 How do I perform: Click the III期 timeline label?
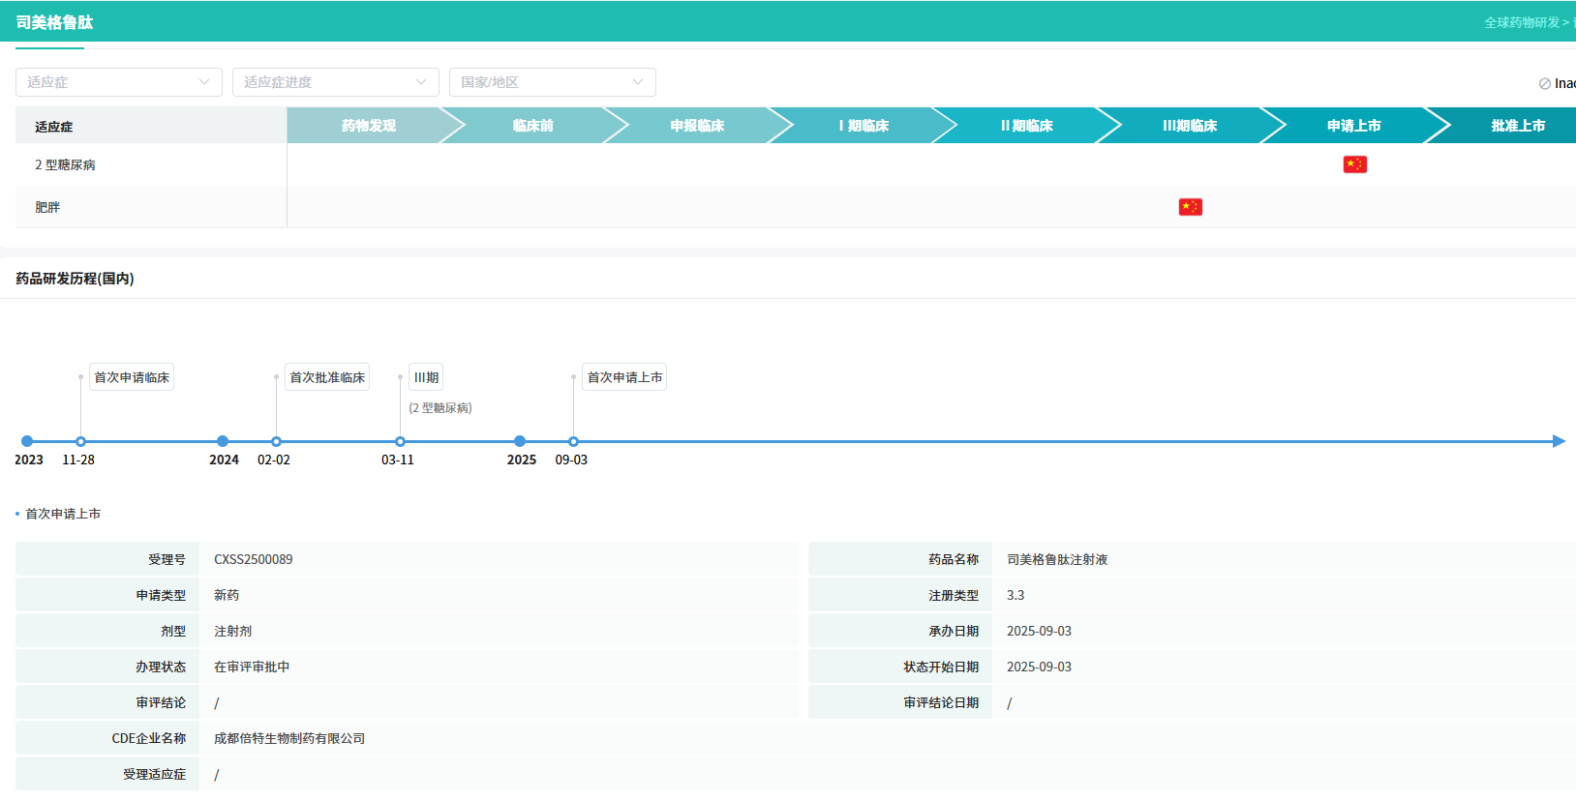tap(426, 377)
